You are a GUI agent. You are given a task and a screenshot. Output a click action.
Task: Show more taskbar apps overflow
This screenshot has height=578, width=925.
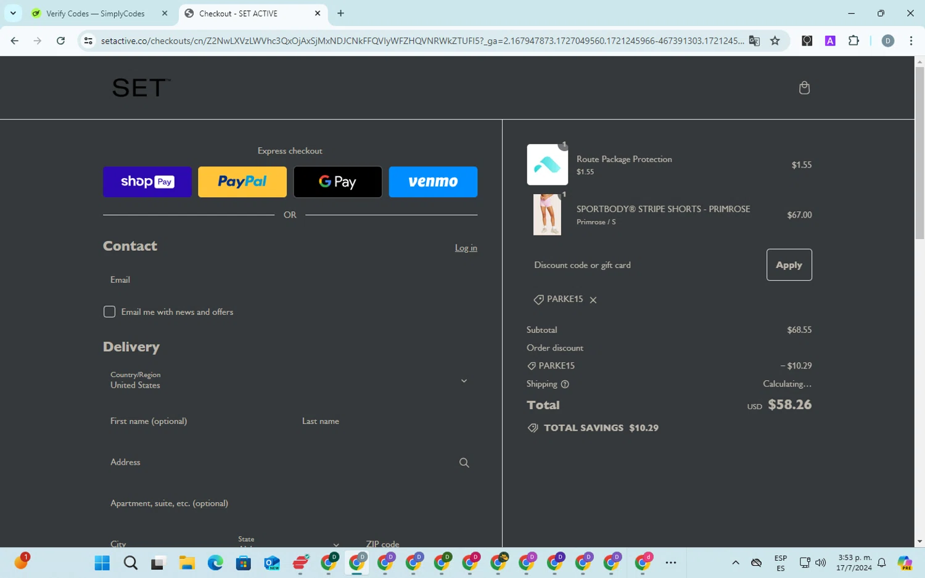pyautogui.click(x=671, y=563)
